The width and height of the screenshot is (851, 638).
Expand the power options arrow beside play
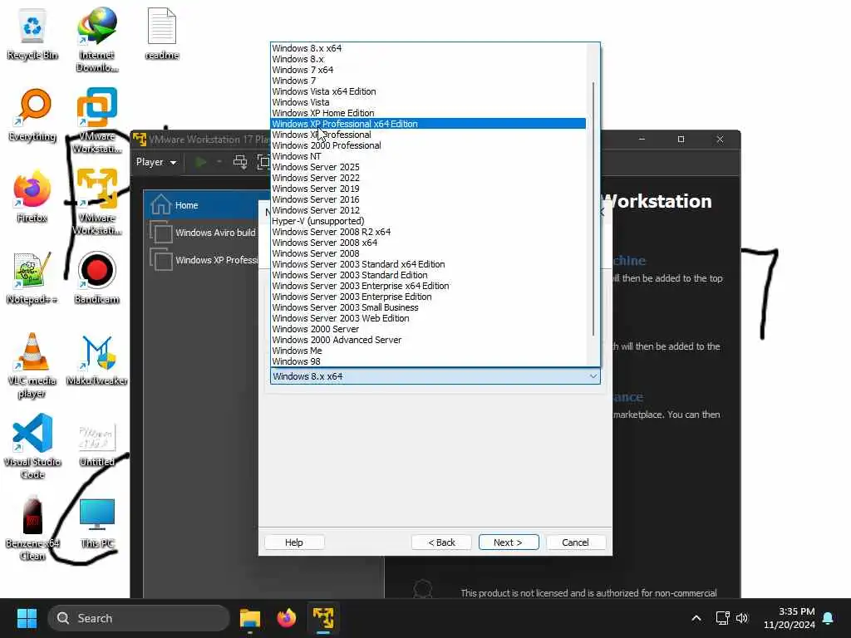219,162
